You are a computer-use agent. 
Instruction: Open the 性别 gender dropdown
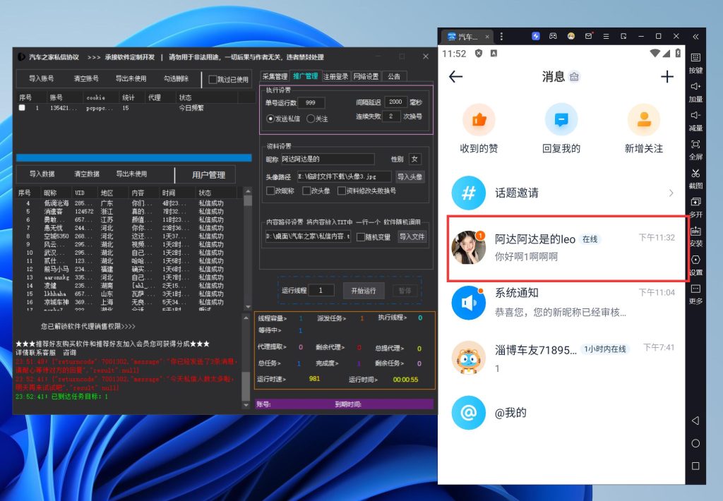point(415,159)
